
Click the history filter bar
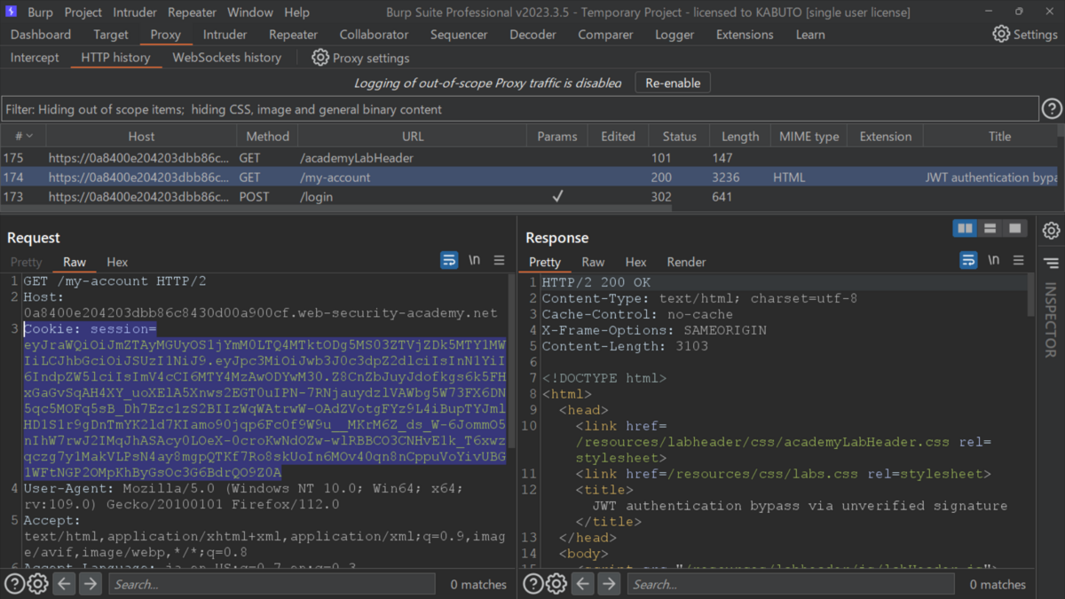point(520,109)
